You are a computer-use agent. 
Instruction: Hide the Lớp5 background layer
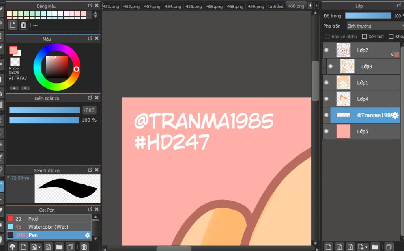326,131
